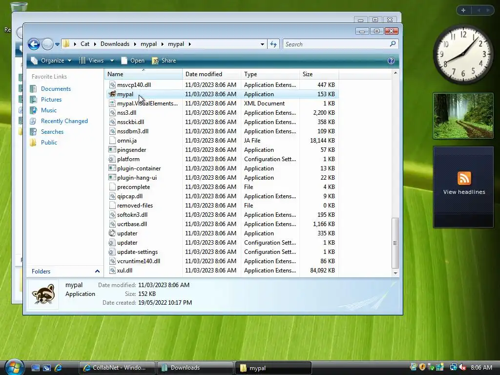The width and height of the screenshot is (500, 375).
Task: Select removed-files file icon
Action: pyautogui.click(x=112, y=206)
